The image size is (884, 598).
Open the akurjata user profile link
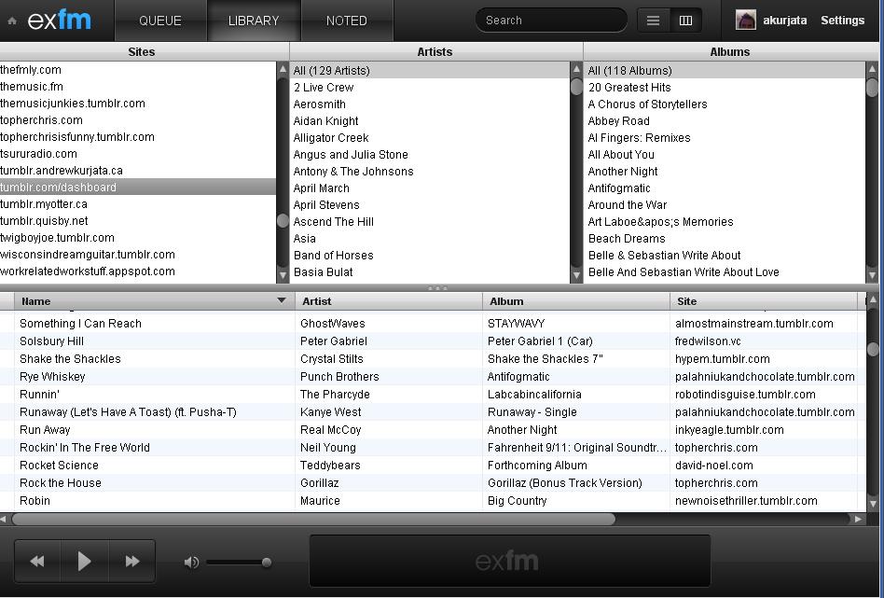[785, 21]
